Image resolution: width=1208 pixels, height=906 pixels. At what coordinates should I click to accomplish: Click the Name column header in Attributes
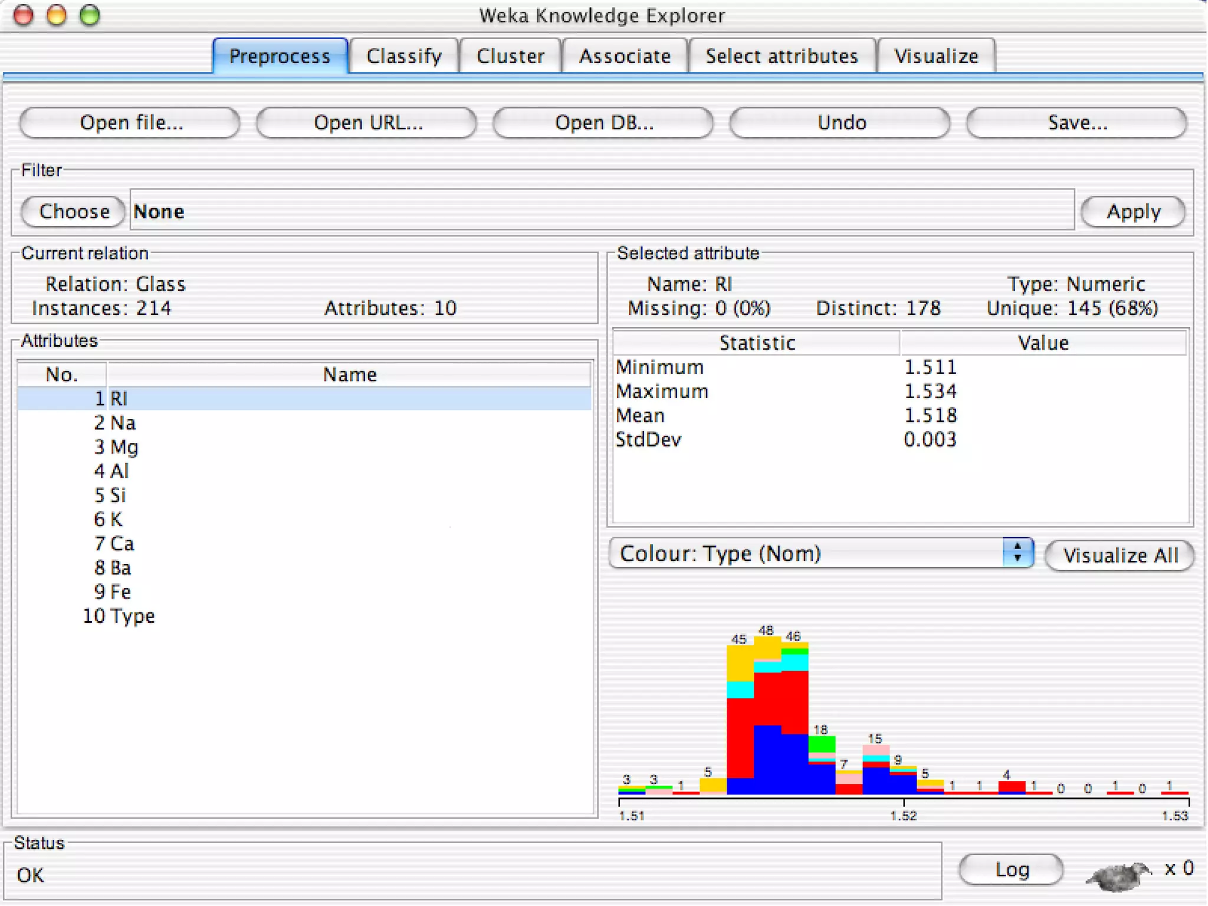pos(349,375)
